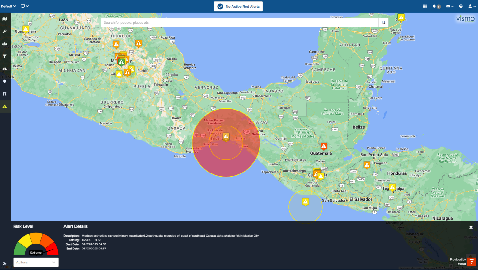Click the funnel filter icon in the sidebar
The height and width of the screenshot is (270, 478).
pos(5,56)
